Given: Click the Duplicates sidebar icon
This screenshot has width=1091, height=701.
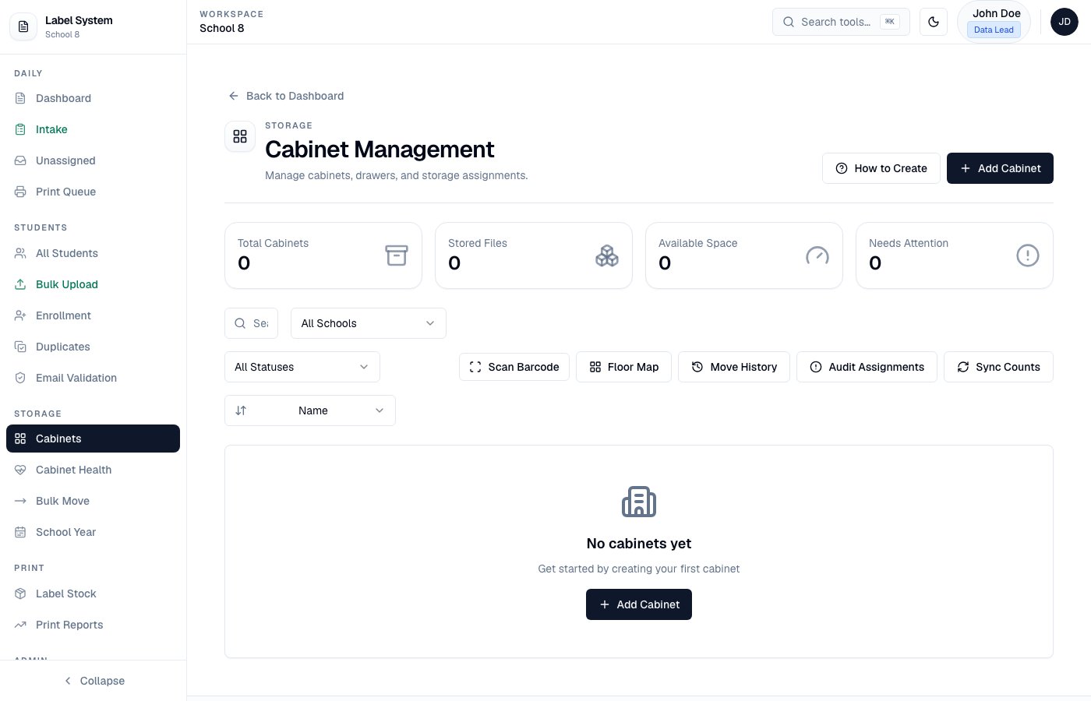Looking at the screenshot, I should click(x=20, y=347).
